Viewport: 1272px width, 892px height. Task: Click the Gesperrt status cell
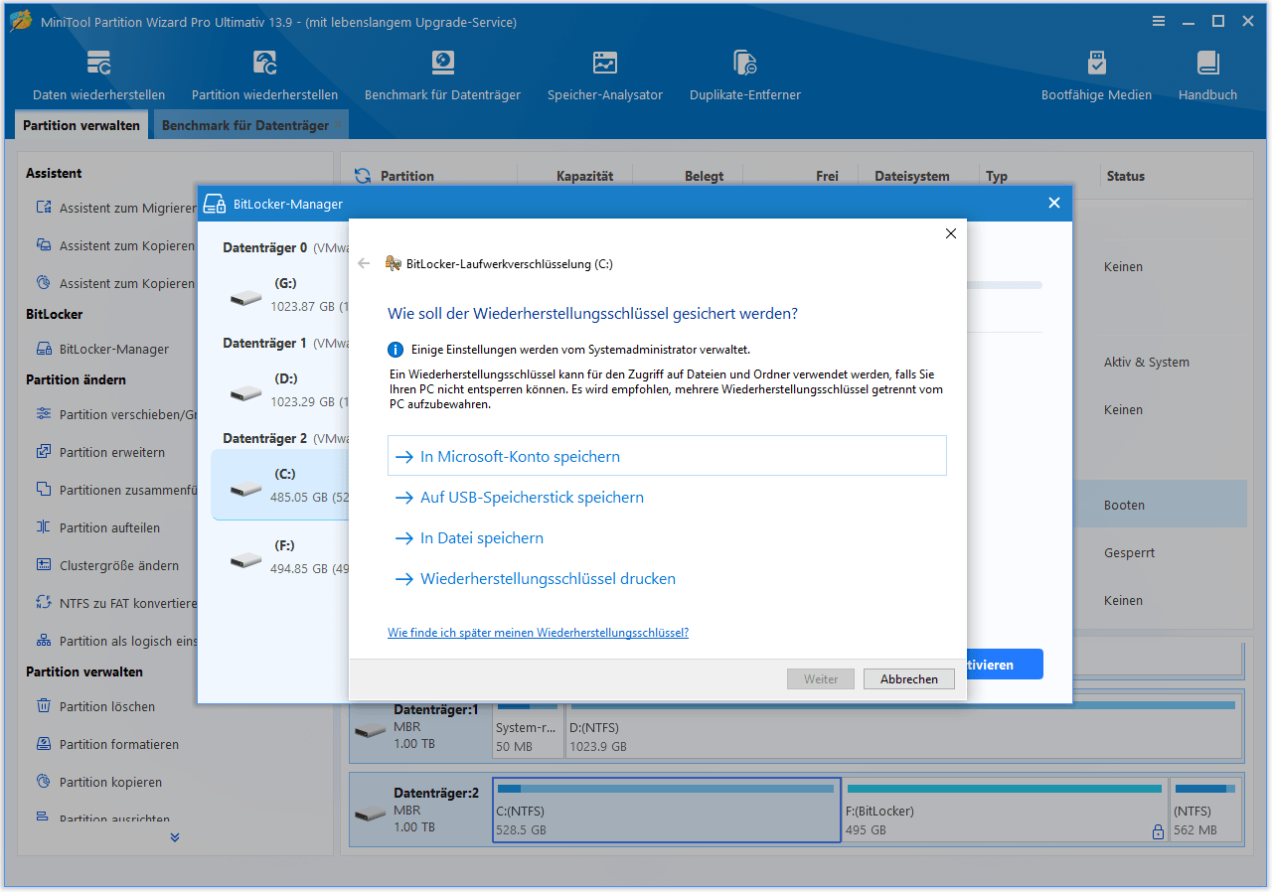[x=1130, y=553]
